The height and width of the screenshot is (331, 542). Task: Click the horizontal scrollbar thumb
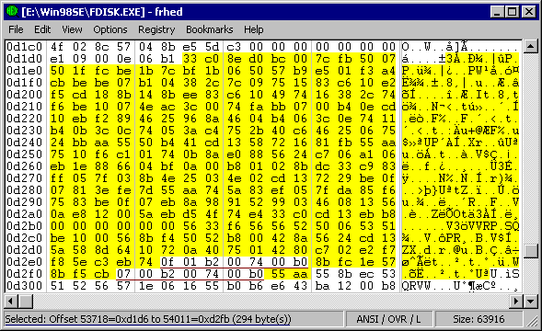point(25,302)
